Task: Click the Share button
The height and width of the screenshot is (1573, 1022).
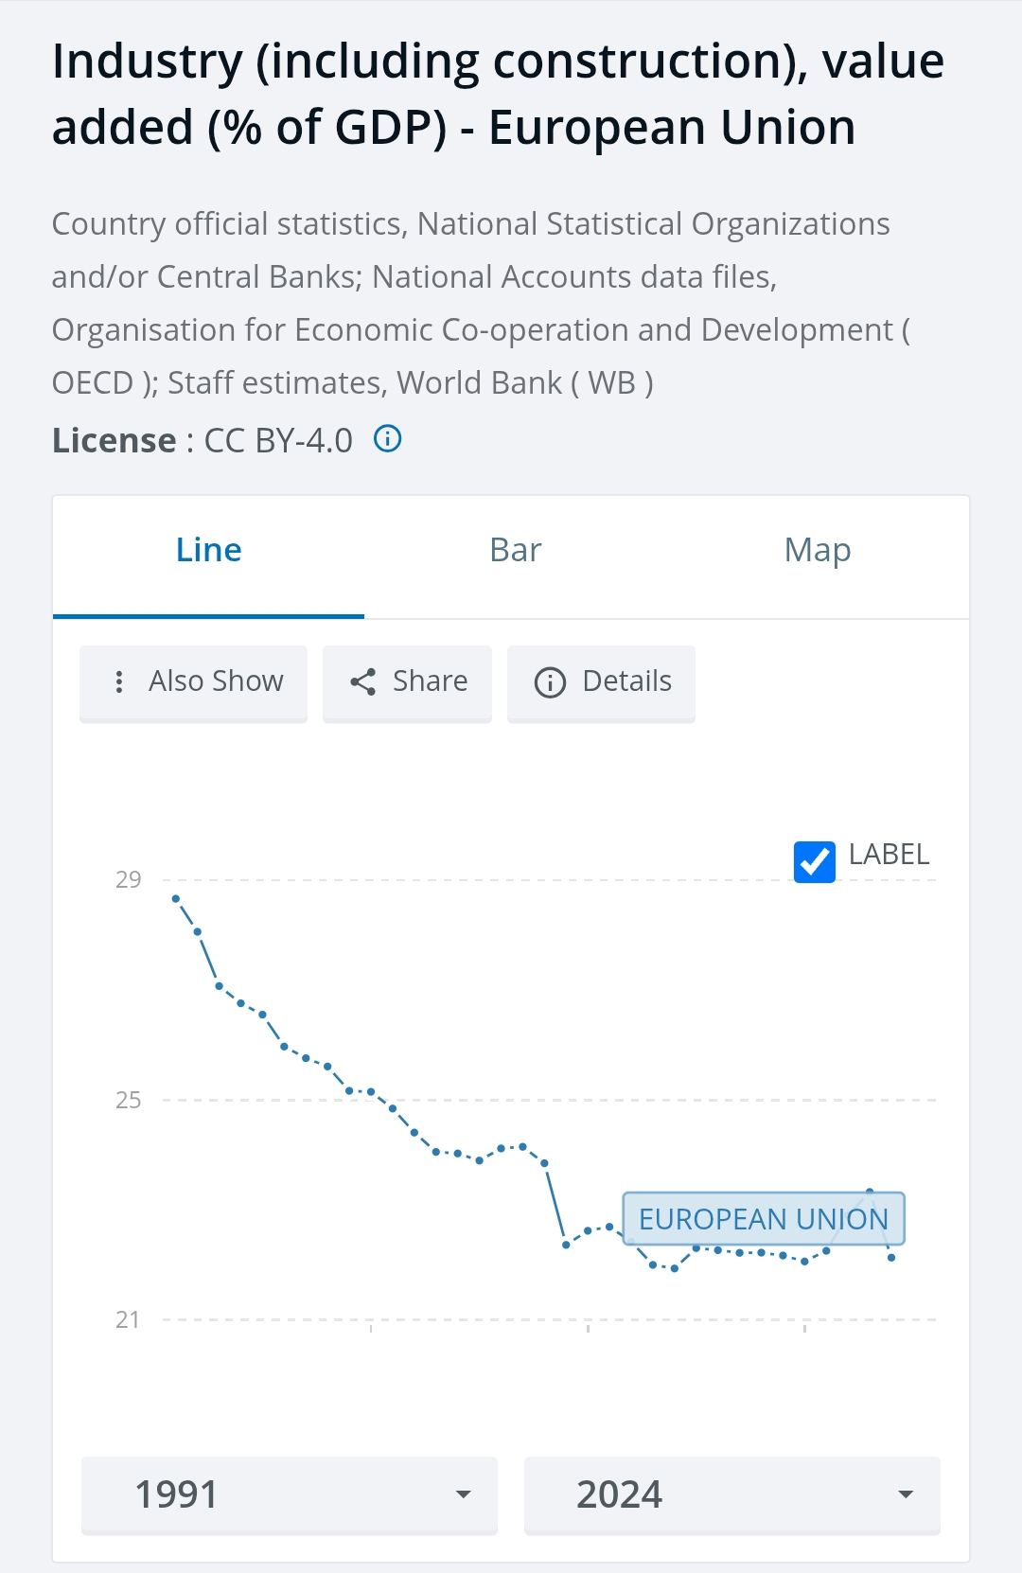Action: click(407, 682)
